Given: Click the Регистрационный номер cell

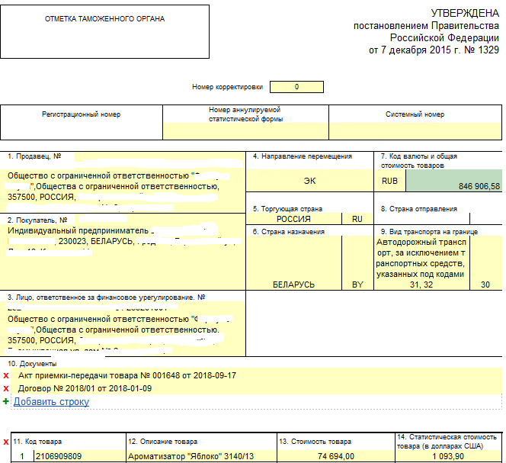Looking at the screenshot, I should (x=82, y=123).
